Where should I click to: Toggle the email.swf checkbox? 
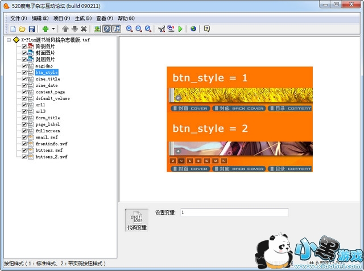24,137
